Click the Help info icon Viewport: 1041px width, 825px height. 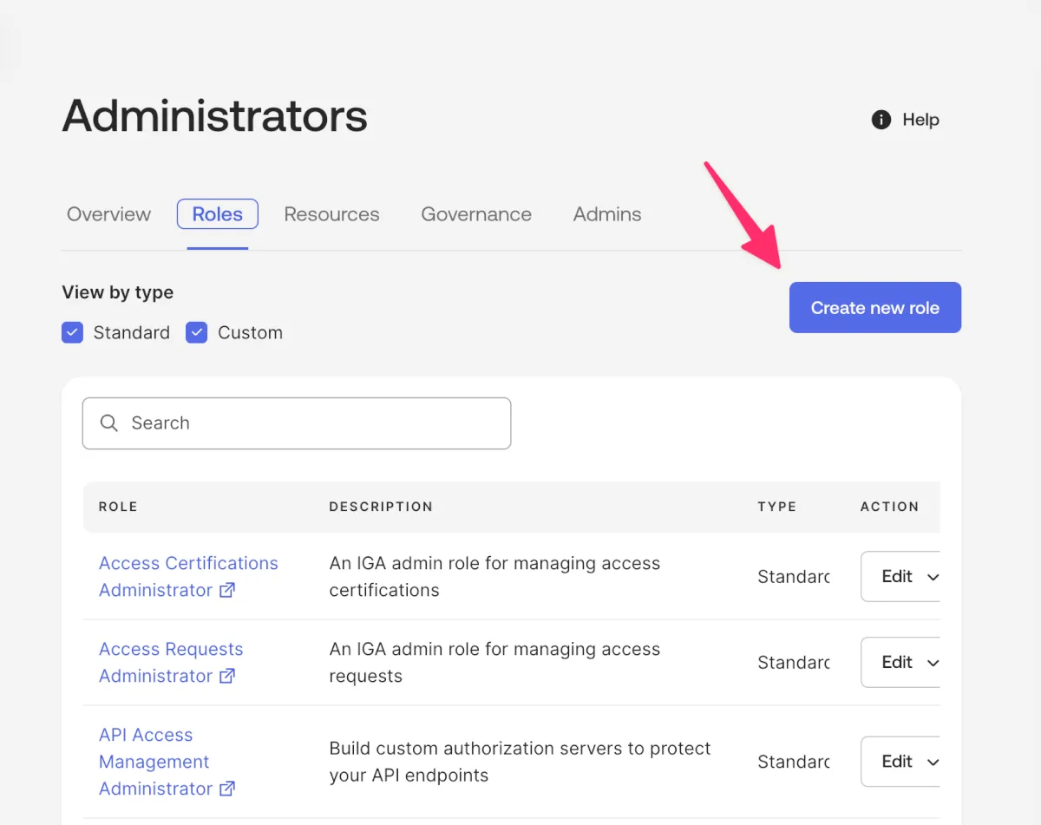tap(881, 120)
